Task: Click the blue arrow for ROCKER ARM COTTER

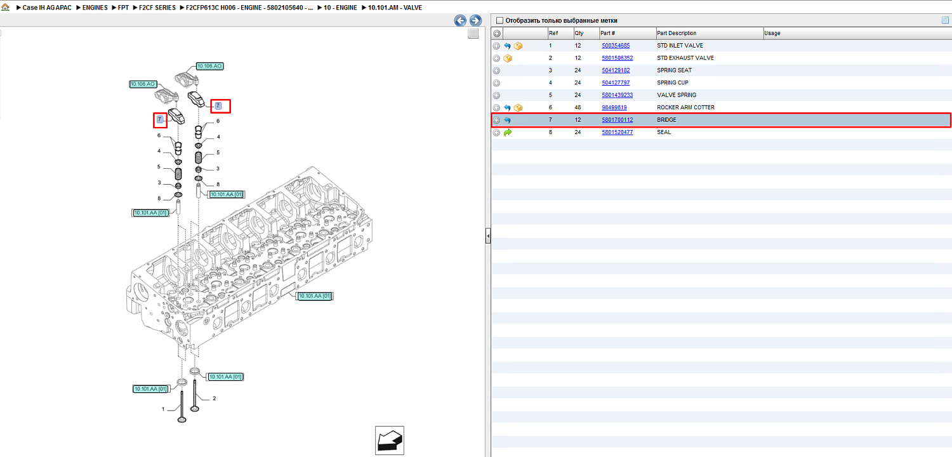Action: pos(508,108)
